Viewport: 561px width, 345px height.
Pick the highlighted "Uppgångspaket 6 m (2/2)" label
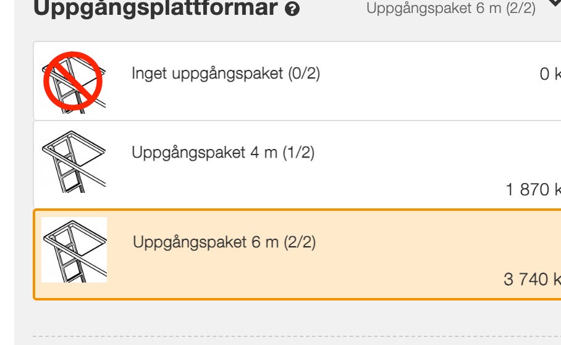tap(224, 242)
